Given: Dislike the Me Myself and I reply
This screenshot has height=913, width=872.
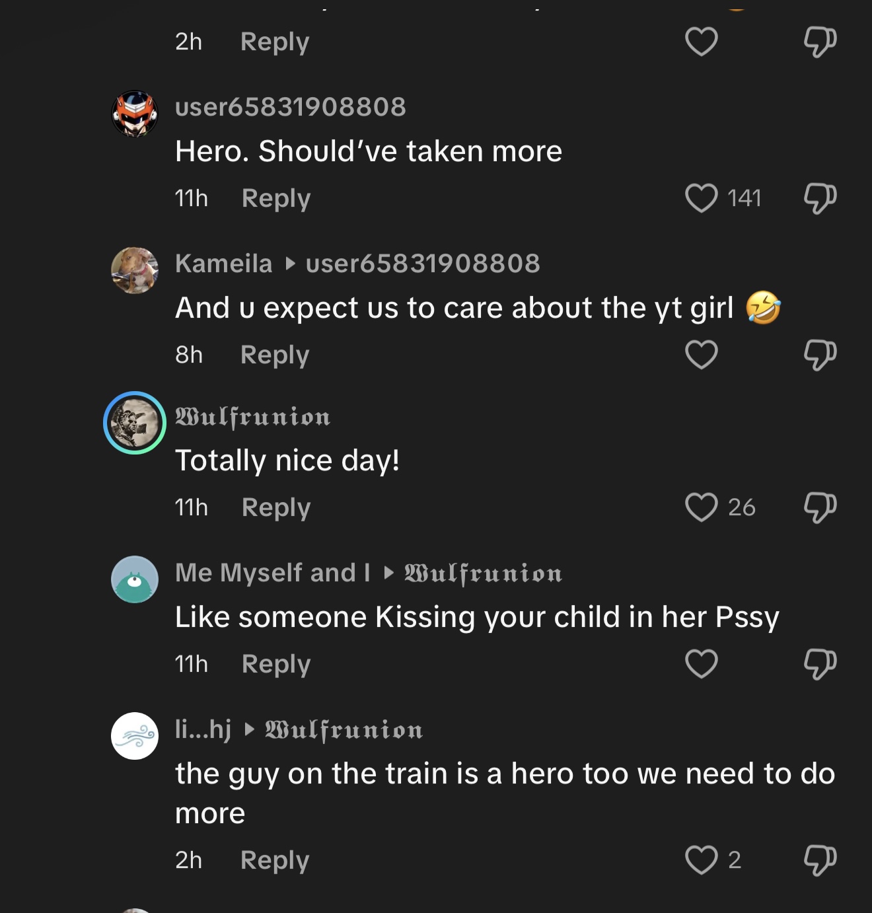Looking at the screenshot, I should pos(820,664).
